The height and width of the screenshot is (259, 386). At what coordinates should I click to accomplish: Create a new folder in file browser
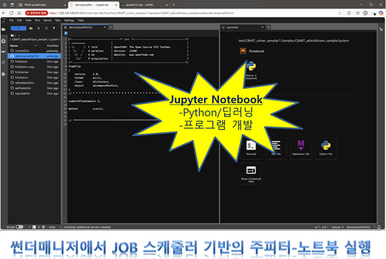[x=31, y=28]
